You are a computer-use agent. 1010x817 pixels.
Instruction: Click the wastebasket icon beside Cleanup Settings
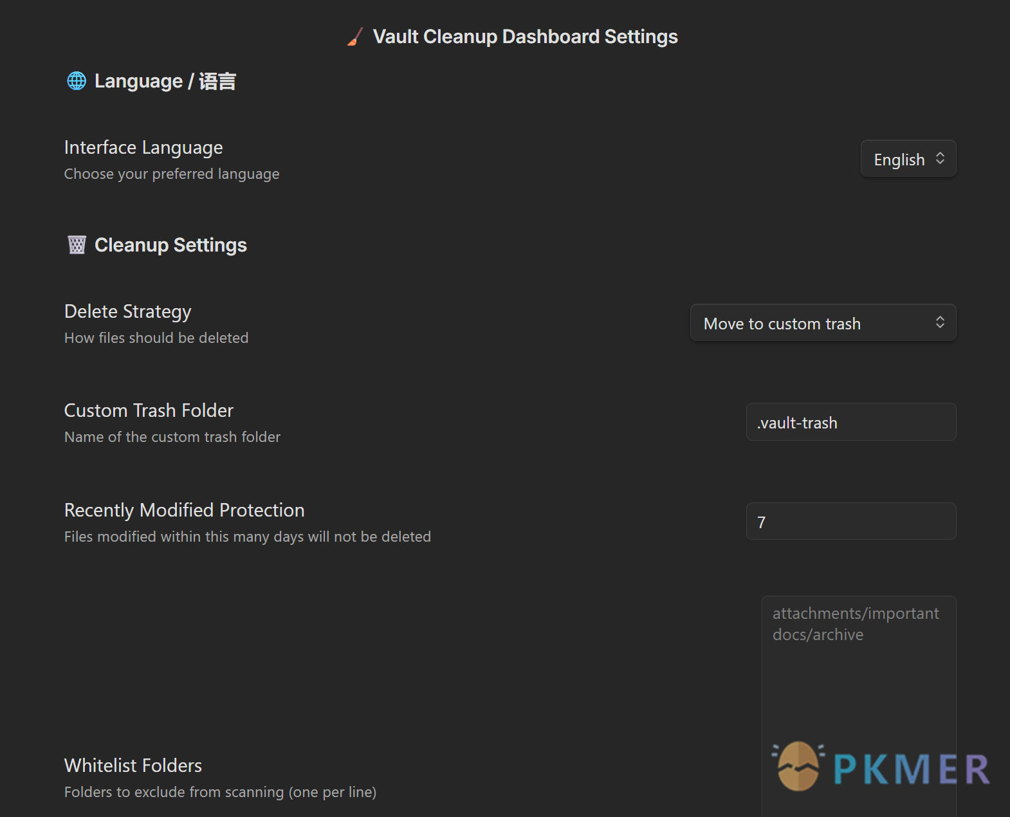tap(77, 245)
